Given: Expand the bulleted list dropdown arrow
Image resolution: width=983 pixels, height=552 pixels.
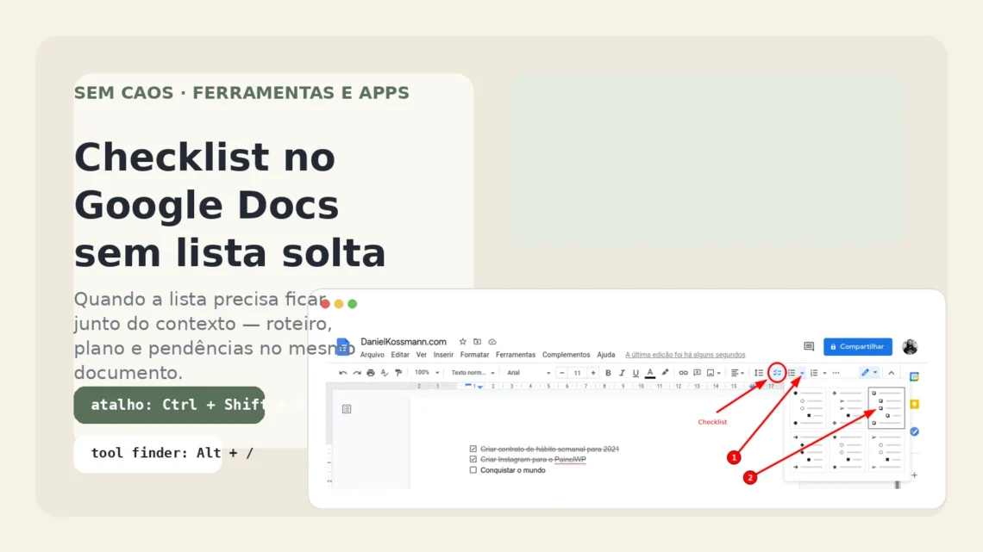Looking at the screenshot, I should pyautogui.click(x=802, y=374).
